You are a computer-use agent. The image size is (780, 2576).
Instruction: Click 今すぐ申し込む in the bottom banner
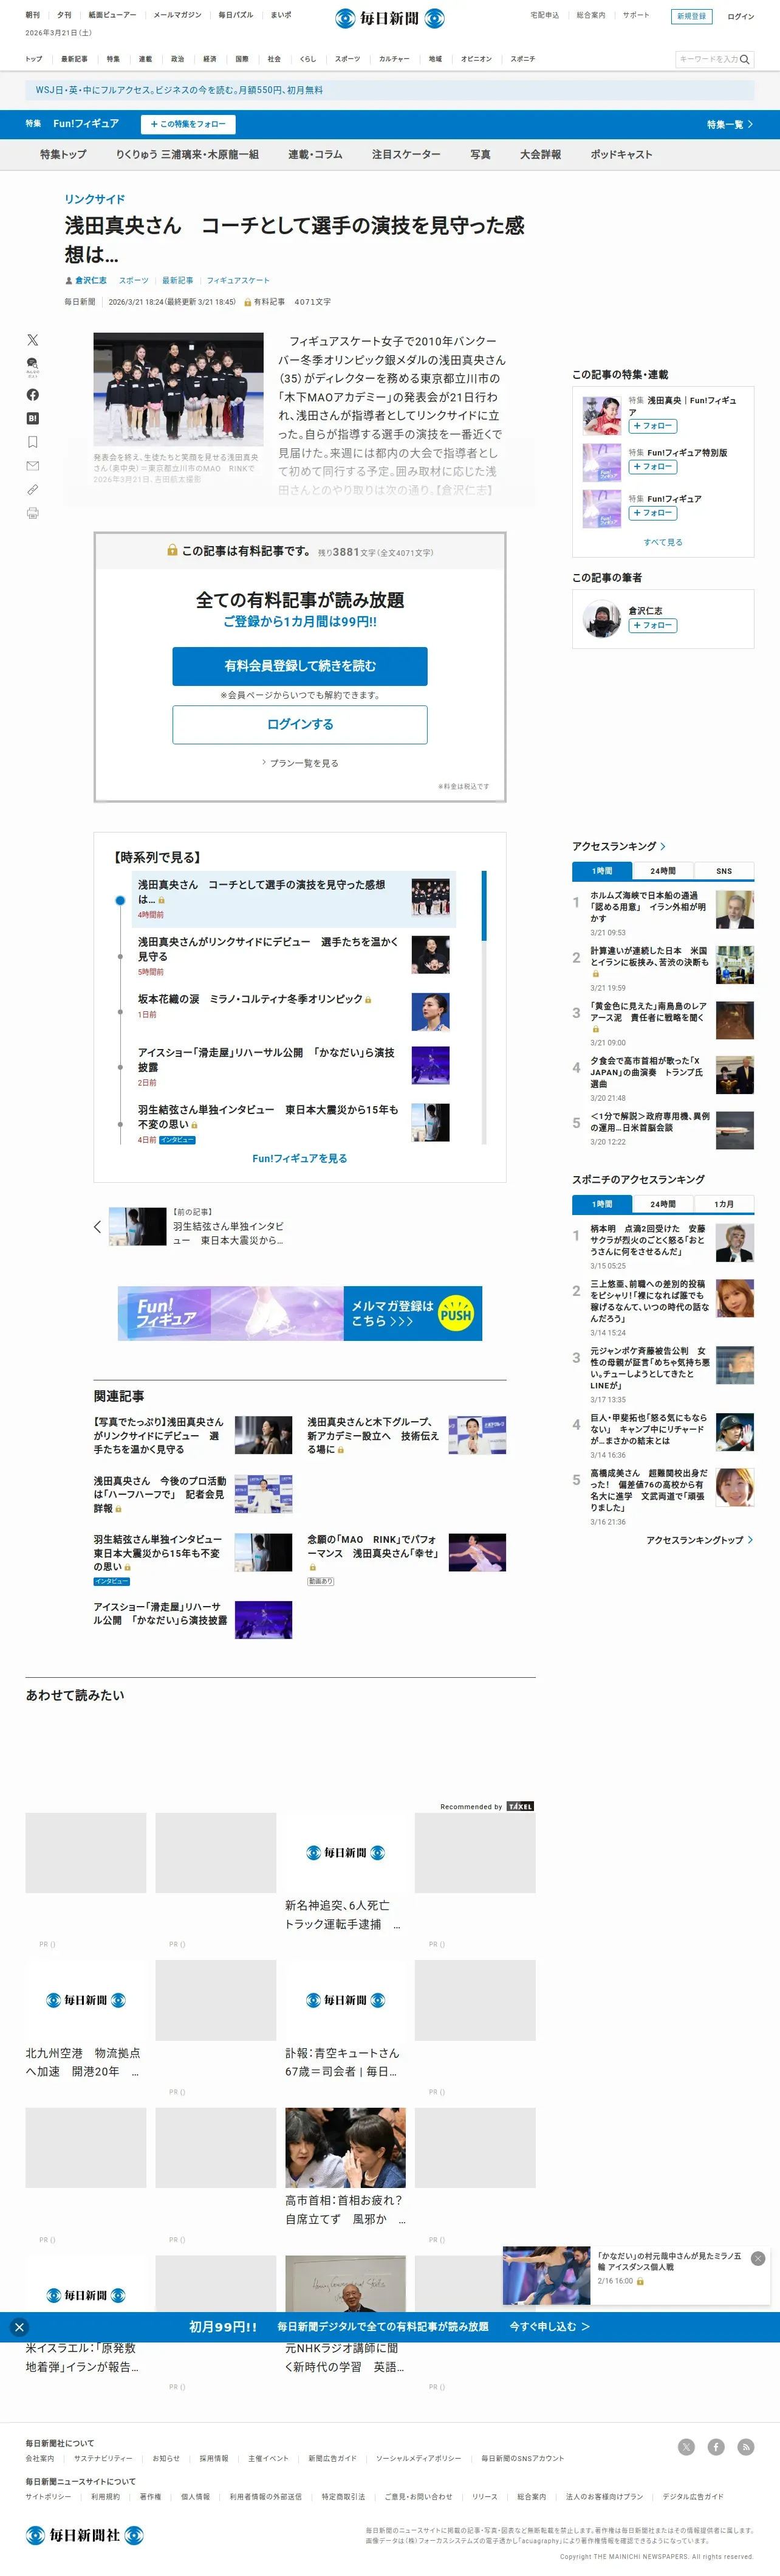click(549, 2327)
